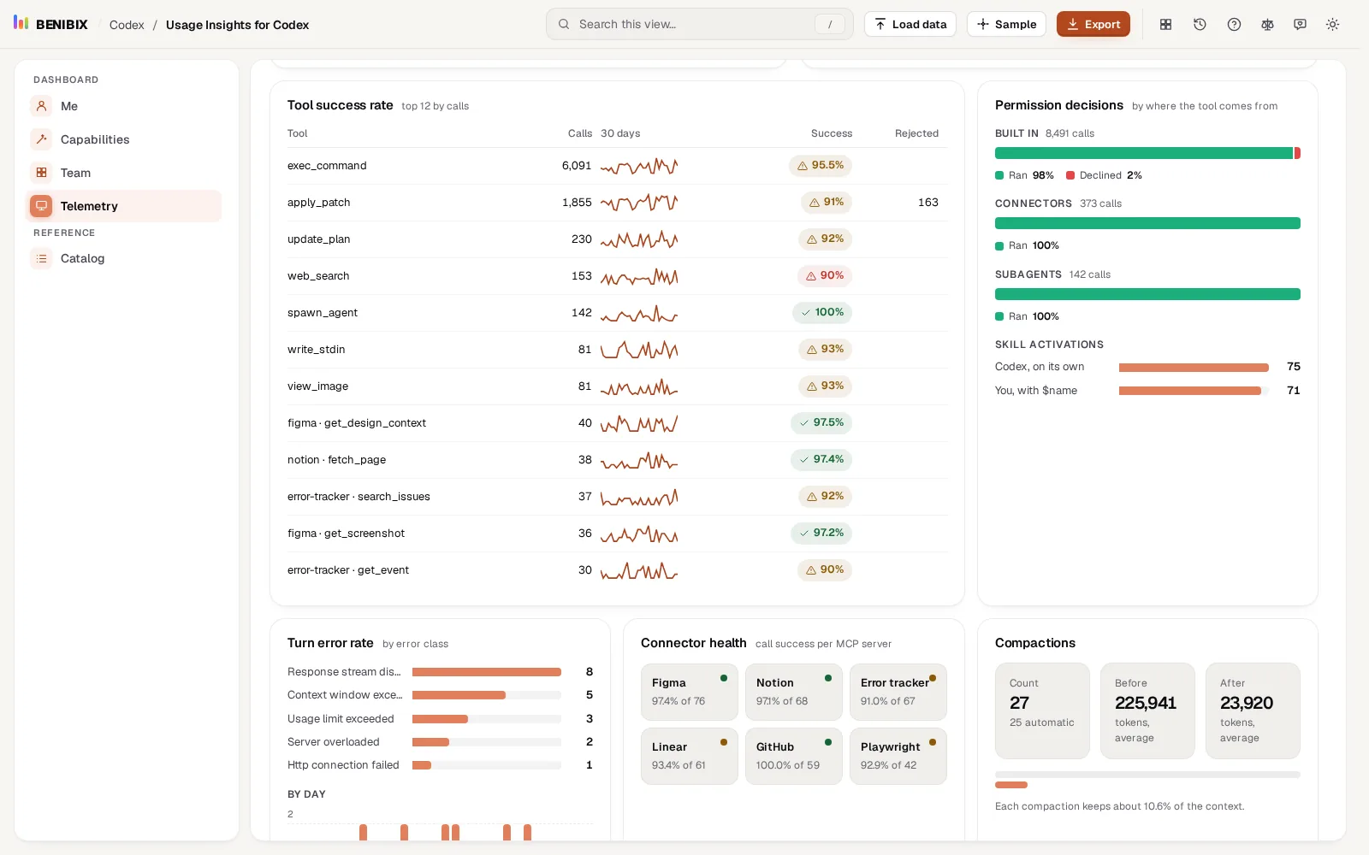Click the Playwright connector card
Viewport: 1369px width, 855px height.
(x=898, y=757)
